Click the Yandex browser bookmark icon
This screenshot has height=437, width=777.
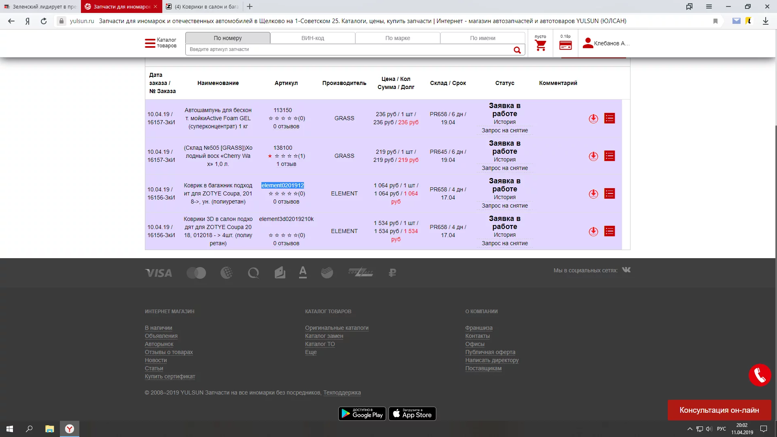pyautogui.click(x=715, y=21)
